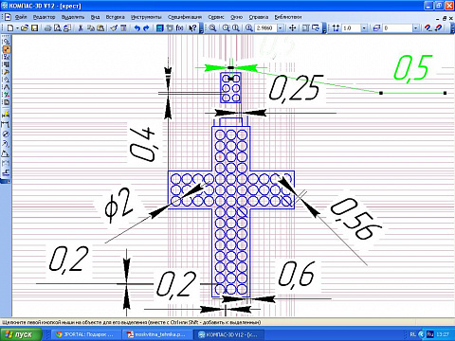Viewport: 455px width, 341px height.
Task: Expand hidden view toolbar buttons
Action: [x=324, y=28]
